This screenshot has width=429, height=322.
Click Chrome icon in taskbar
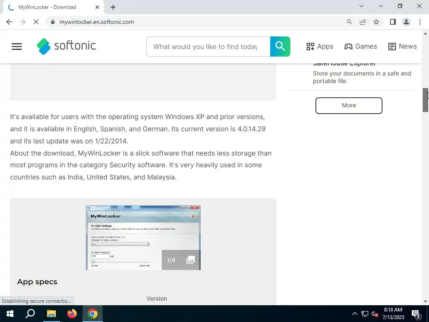point(93,314)
